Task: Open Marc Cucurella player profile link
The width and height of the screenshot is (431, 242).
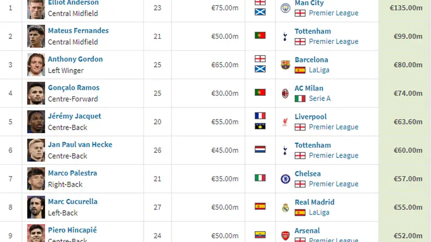Action: pos(73,202)
